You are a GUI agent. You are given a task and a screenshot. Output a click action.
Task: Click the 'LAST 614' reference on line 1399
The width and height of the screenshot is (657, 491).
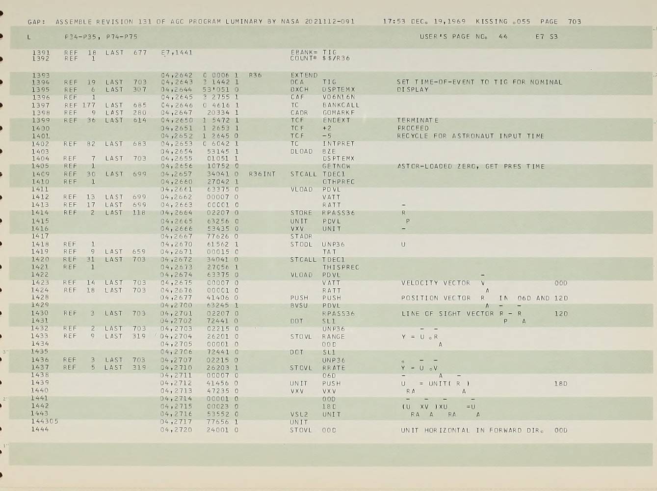[x=126, y=120]
